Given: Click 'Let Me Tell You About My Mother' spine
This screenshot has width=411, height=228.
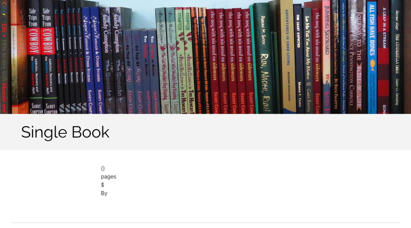Looking at the screenshot, I should (x=308, y=60).
